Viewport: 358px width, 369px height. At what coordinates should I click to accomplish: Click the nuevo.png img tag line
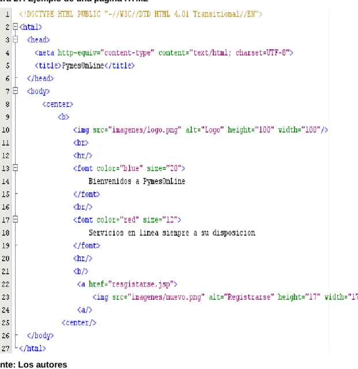coord(225,297)
